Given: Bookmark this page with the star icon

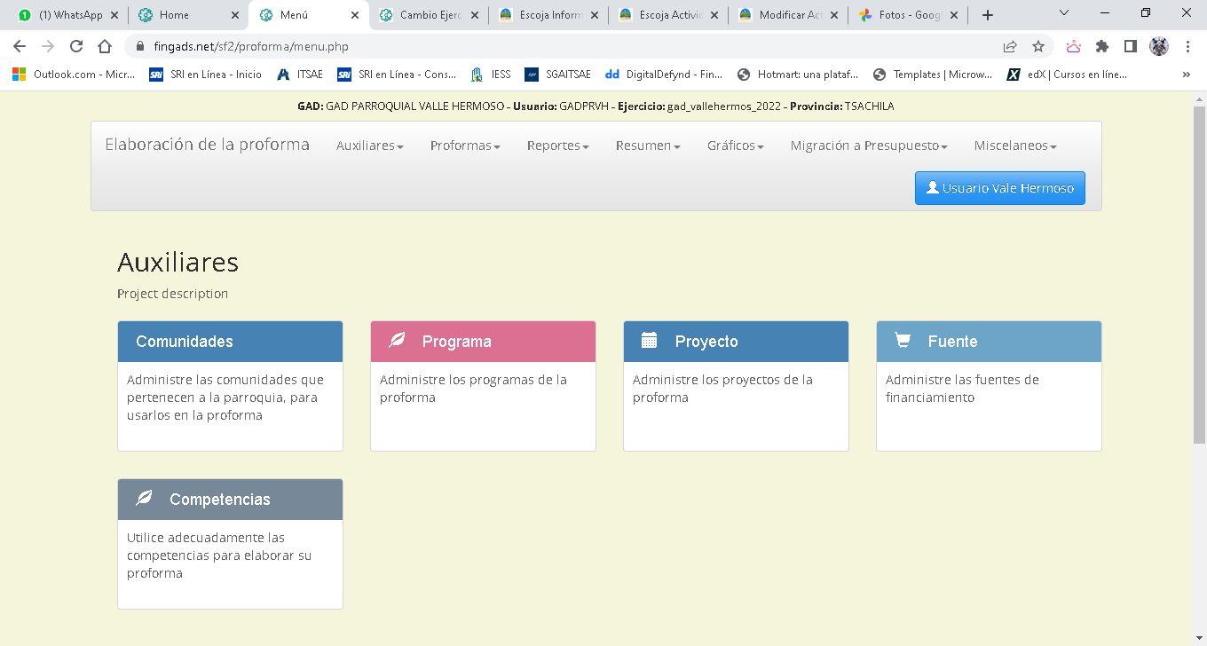Looking at the screenshot, I should (1037, 46).
